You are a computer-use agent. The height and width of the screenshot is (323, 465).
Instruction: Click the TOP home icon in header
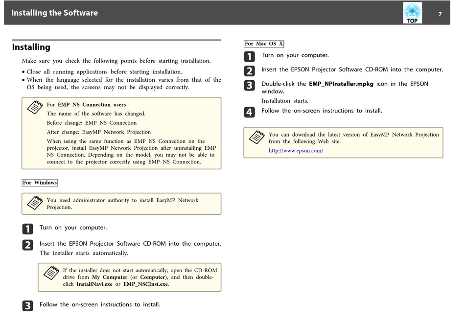(x=412, y=13)
